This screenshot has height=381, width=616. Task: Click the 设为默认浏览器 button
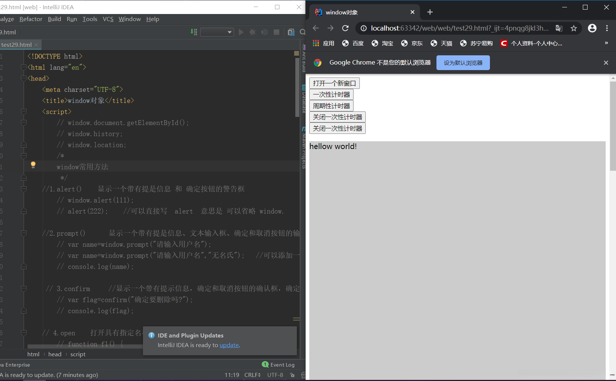(x=463, y=63)
